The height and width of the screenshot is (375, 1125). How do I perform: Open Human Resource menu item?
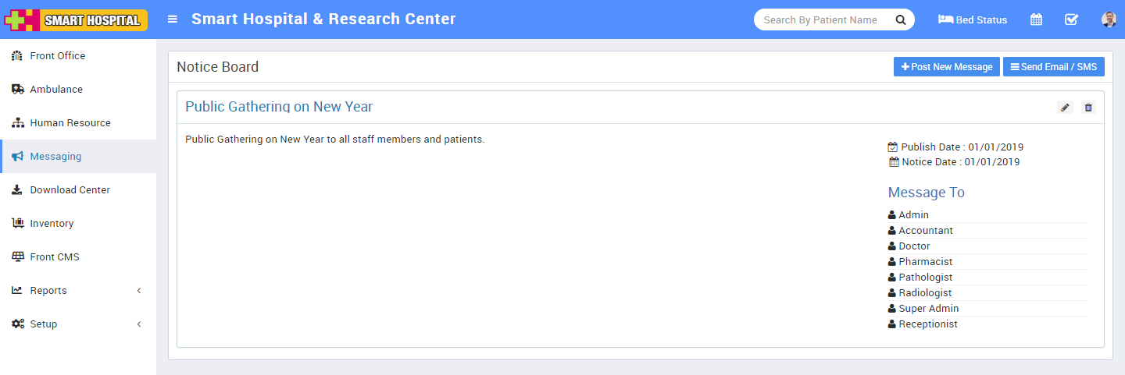[70, 123]
